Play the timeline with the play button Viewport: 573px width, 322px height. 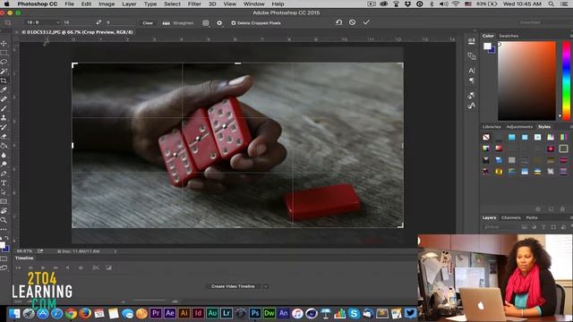(43, 267)
